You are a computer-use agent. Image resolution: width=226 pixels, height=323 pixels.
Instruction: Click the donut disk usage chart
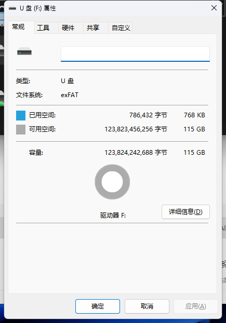pyautogui.click(x=112, y=182)
